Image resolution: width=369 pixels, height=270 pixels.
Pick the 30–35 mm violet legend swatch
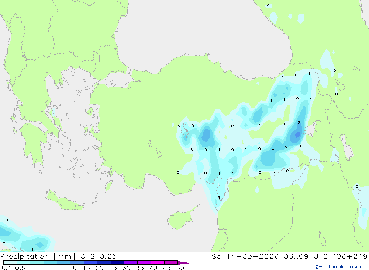(x=131, y=263)
